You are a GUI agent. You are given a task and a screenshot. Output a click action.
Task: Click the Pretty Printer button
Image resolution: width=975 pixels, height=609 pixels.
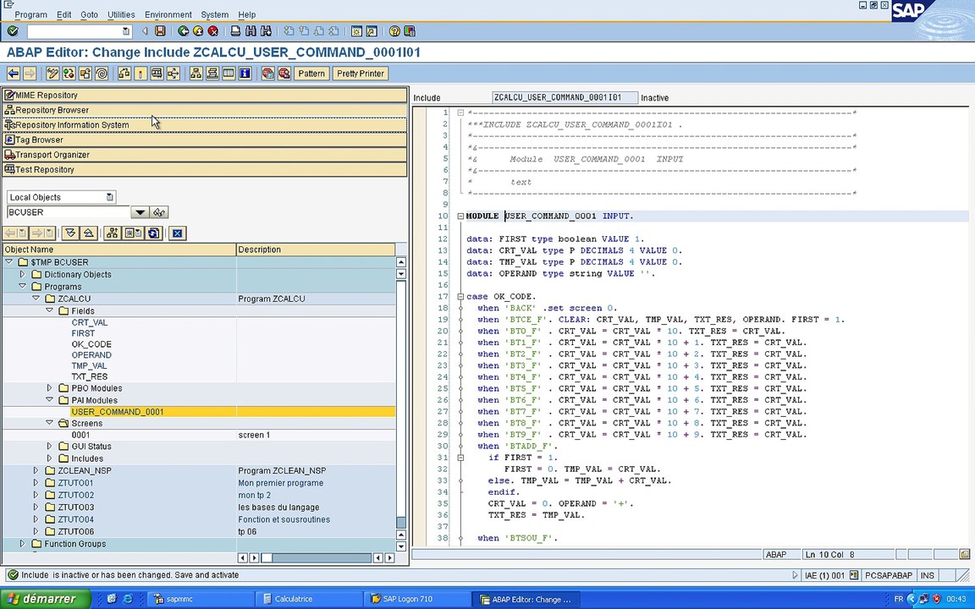click(360, 74)
